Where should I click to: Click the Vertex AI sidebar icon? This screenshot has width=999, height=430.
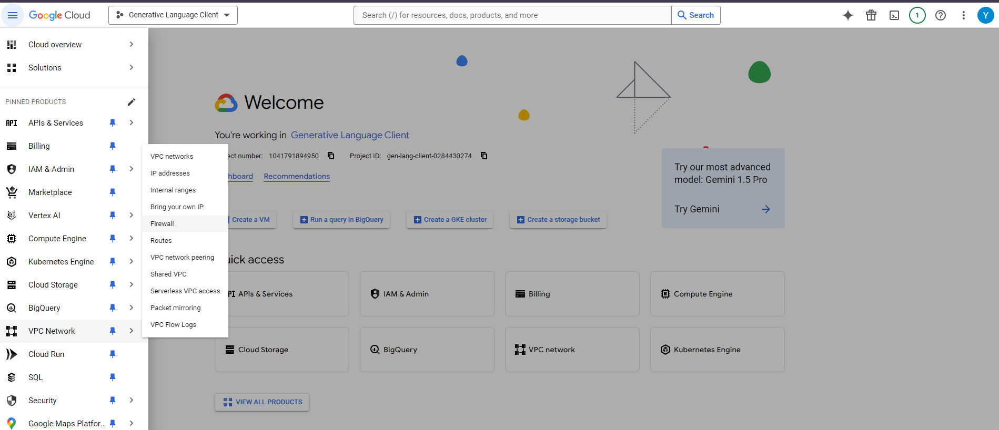tap(12, 216)
